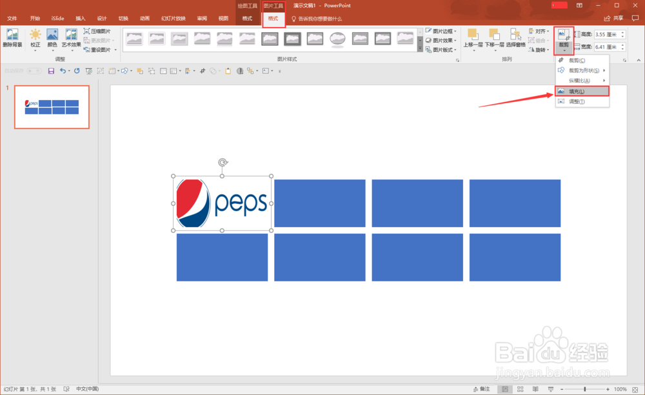Click the Width (宽度) input field
The image size is (645, 395).
[x=607, y=47]
